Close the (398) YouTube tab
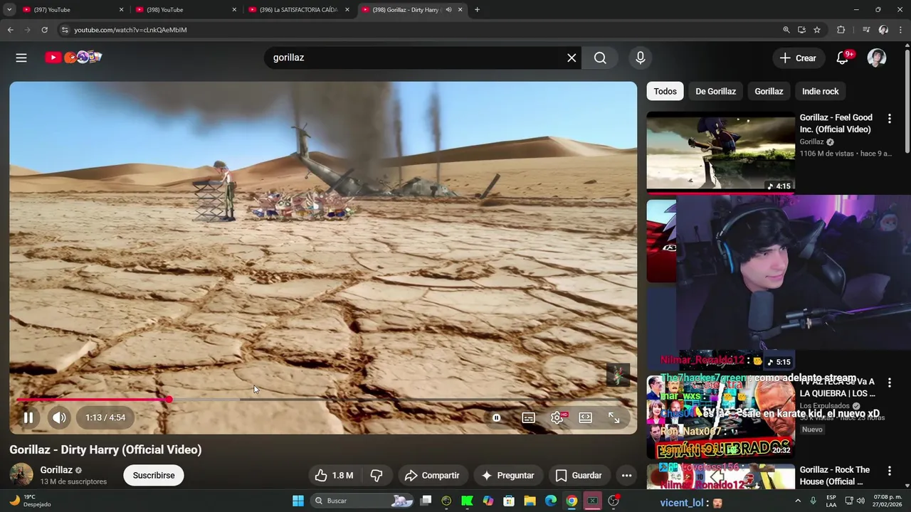Screen dimensions: 911x512 coord(234,10)
